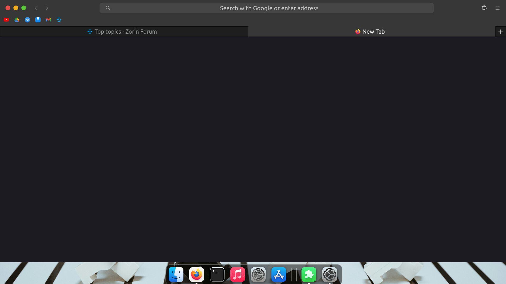This screenshot has width=506, height=284.
Task: Click the search magnifier in the address bar
Action: pyautogui.click(x=108, y=8)
